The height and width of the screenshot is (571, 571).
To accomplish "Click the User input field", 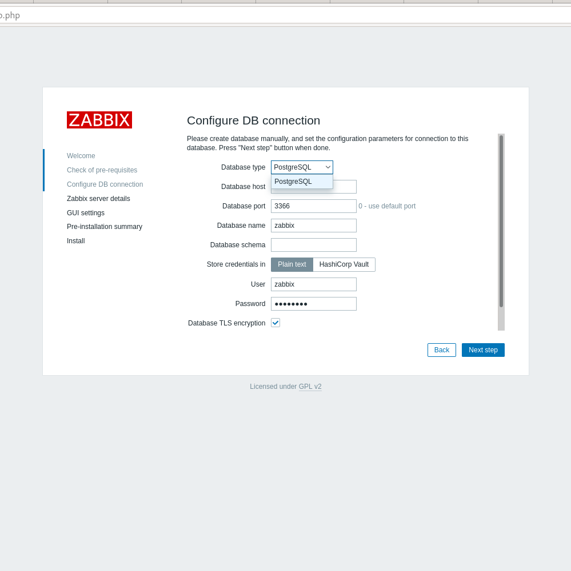I will (x=314, y=284).
